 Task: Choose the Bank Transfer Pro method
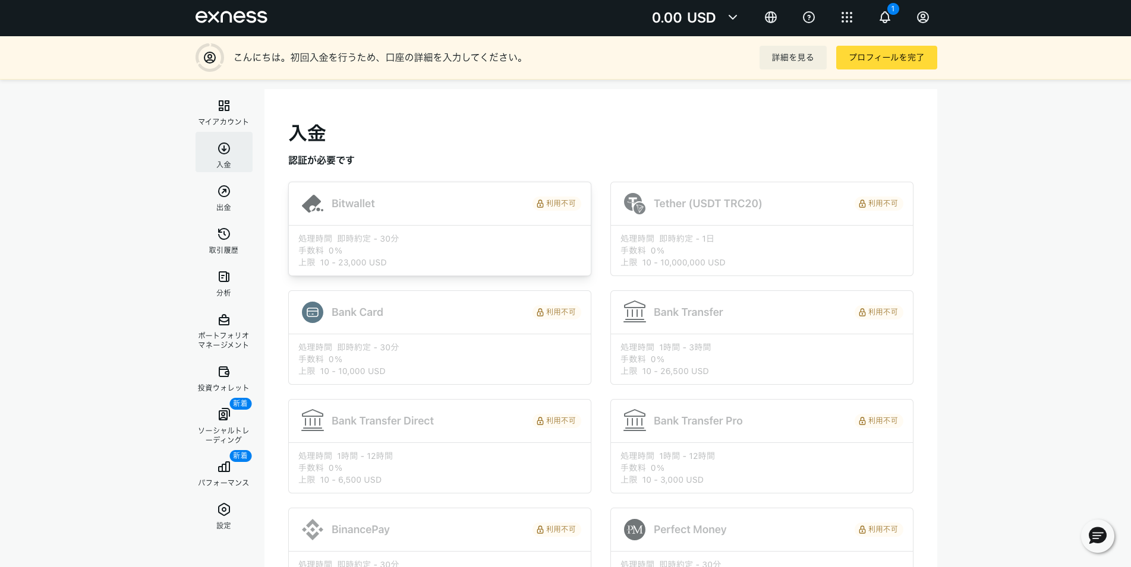tap(761, 446)
